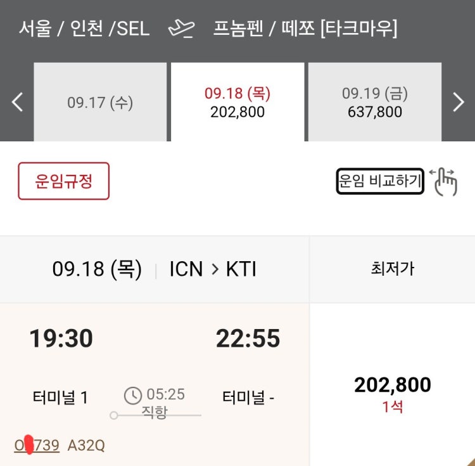Click destination 프놈펜 / 떼쪼 [타크마우]
Image resolution: width=475 pixels, height=466 pixels.
pyautogui.click(x=305, y=29)
